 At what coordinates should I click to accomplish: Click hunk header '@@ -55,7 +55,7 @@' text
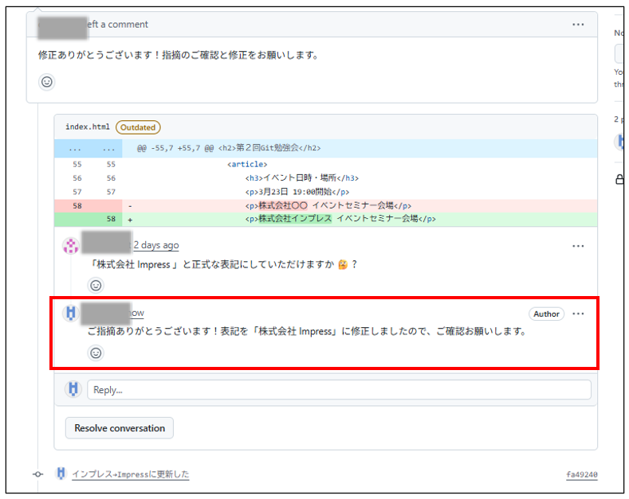(x=175, y=148)
